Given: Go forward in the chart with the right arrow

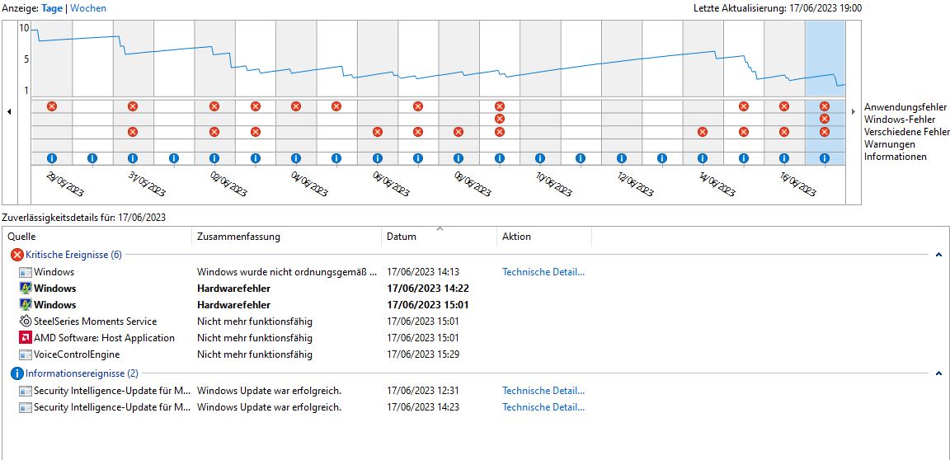Looking at the screenshot, I should tap(854, 112).
